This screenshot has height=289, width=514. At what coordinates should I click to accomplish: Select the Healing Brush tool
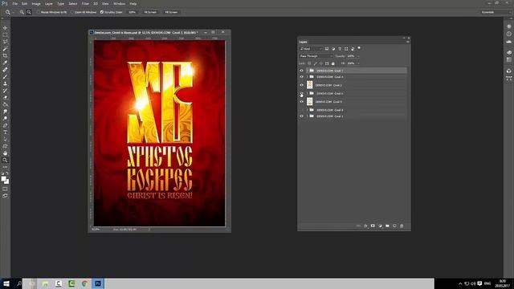pos(5,70)
